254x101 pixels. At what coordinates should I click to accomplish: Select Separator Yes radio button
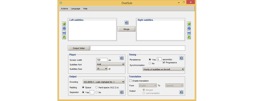83,92
